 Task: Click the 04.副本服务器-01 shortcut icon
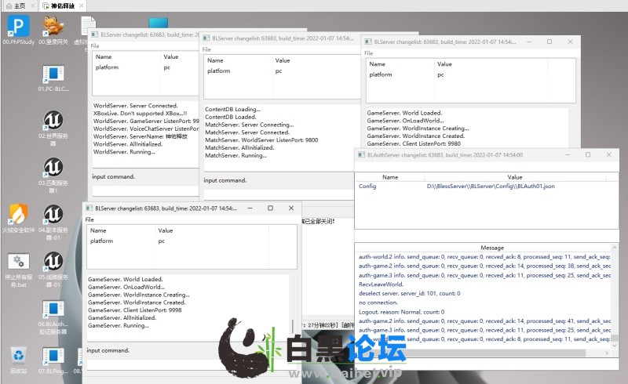[x=53, y=215]
